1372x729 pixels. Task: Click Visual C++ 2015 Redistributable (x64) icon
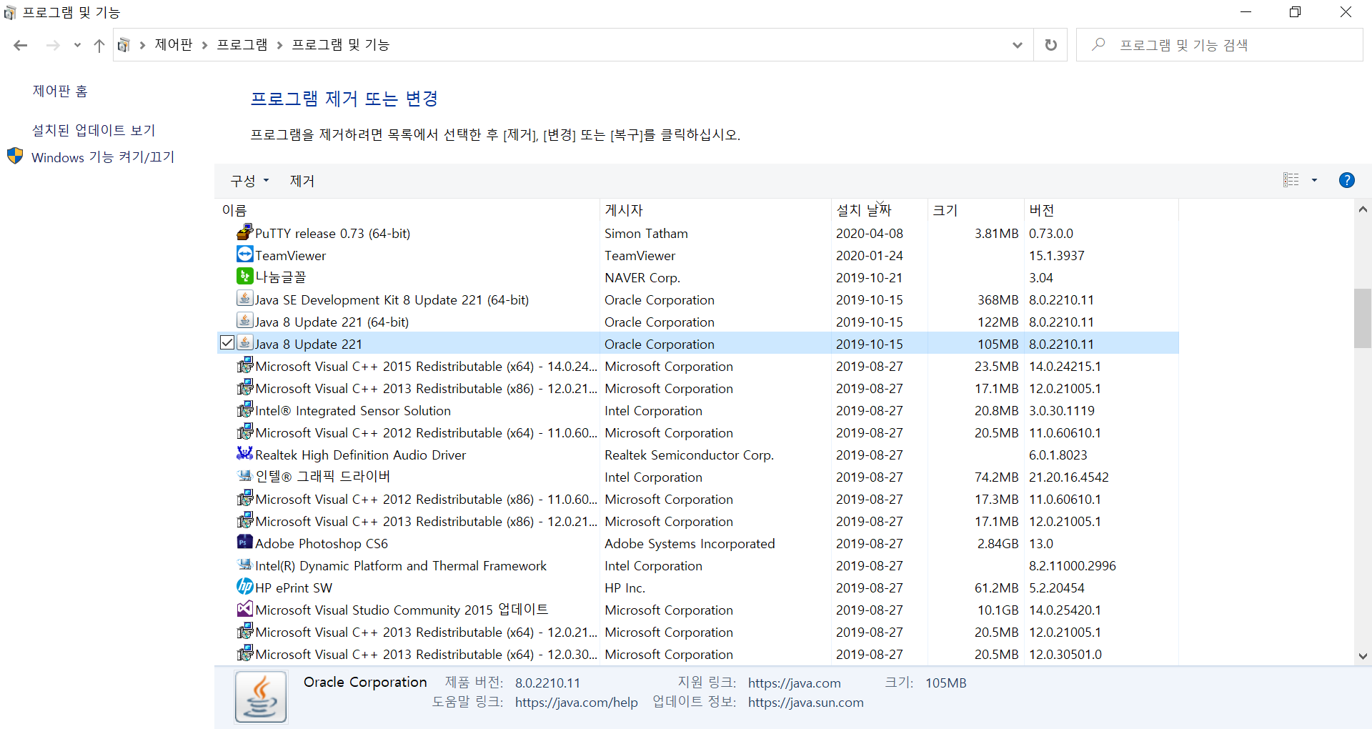pyautogui.click(x=245, y=365)
